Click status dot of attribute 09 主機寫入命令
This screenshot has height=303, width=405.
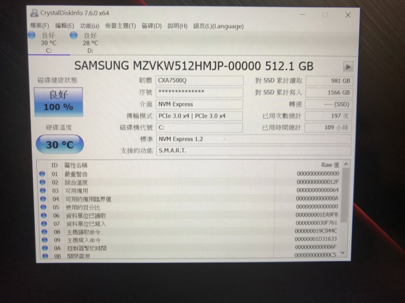point(44,240)
